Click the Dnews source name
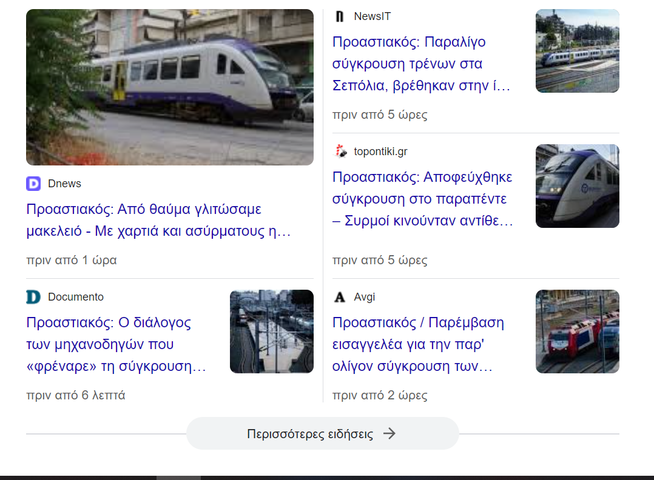Image resolution: width=654 pixels, height=480 pixels. tap(64, 184)
